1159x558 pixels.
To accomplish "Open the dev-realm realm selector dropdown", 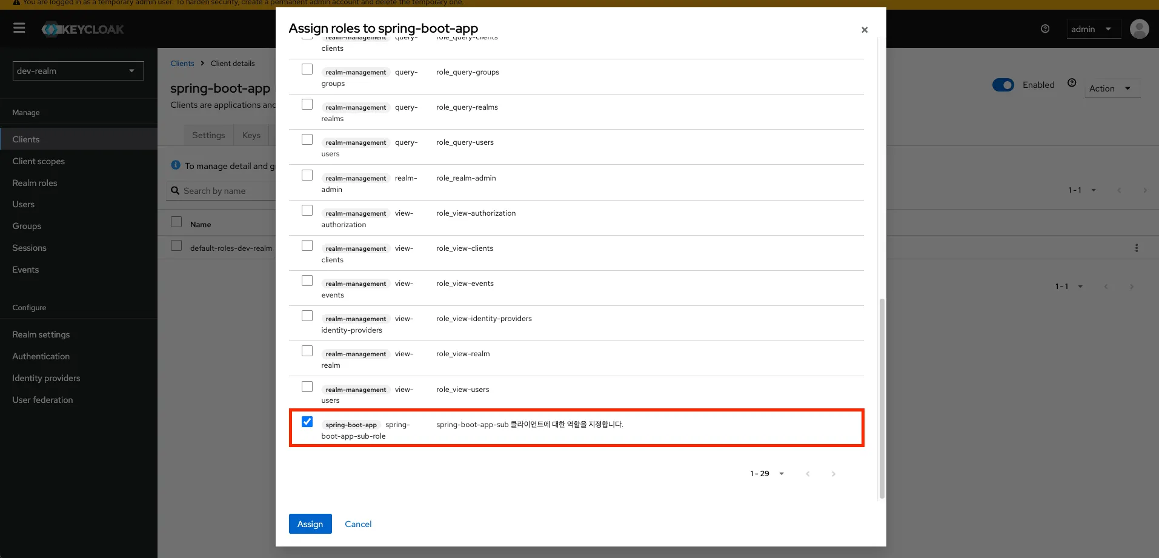I will (x=78, y=71).
